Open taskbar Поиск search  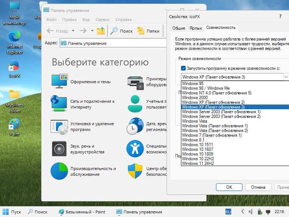click(x=38, y=212)
